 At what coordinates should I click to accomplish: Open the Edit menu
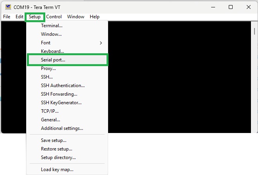coord(20,17)
